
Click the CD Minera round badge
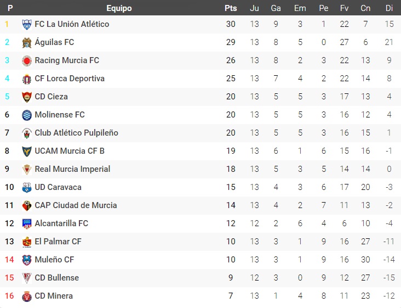click(x=27, y=296)
